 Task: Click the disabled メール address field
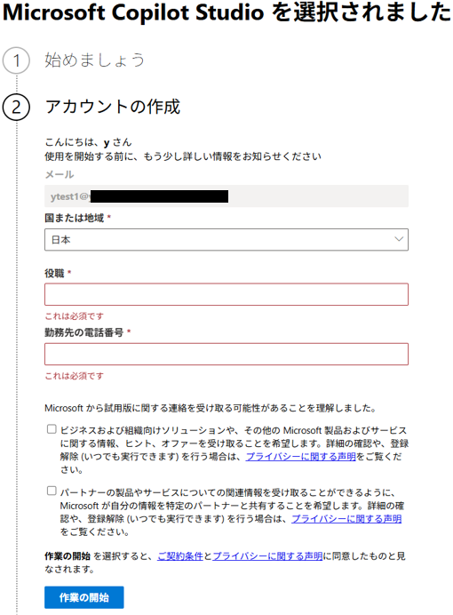(226, 196)
